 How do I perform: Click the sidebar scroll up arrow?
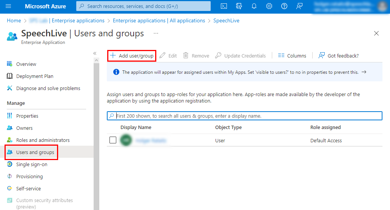(97, 60)
